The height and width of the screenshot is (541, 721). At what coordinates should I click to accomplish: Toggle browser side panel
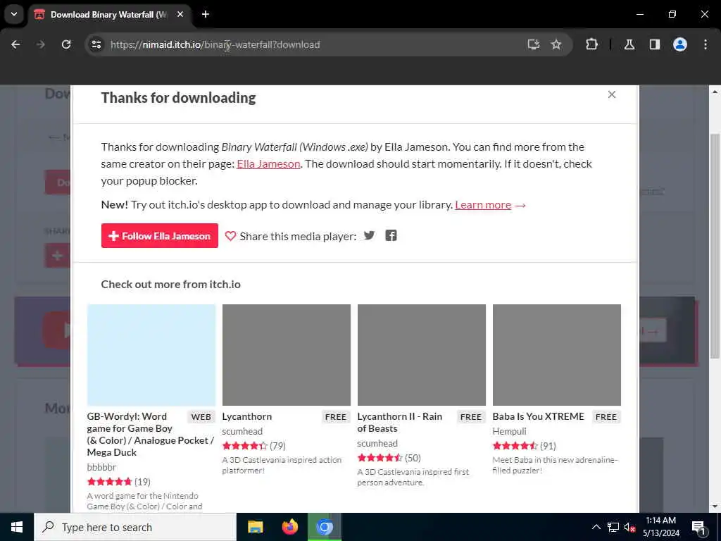click(x=655, y=44)
